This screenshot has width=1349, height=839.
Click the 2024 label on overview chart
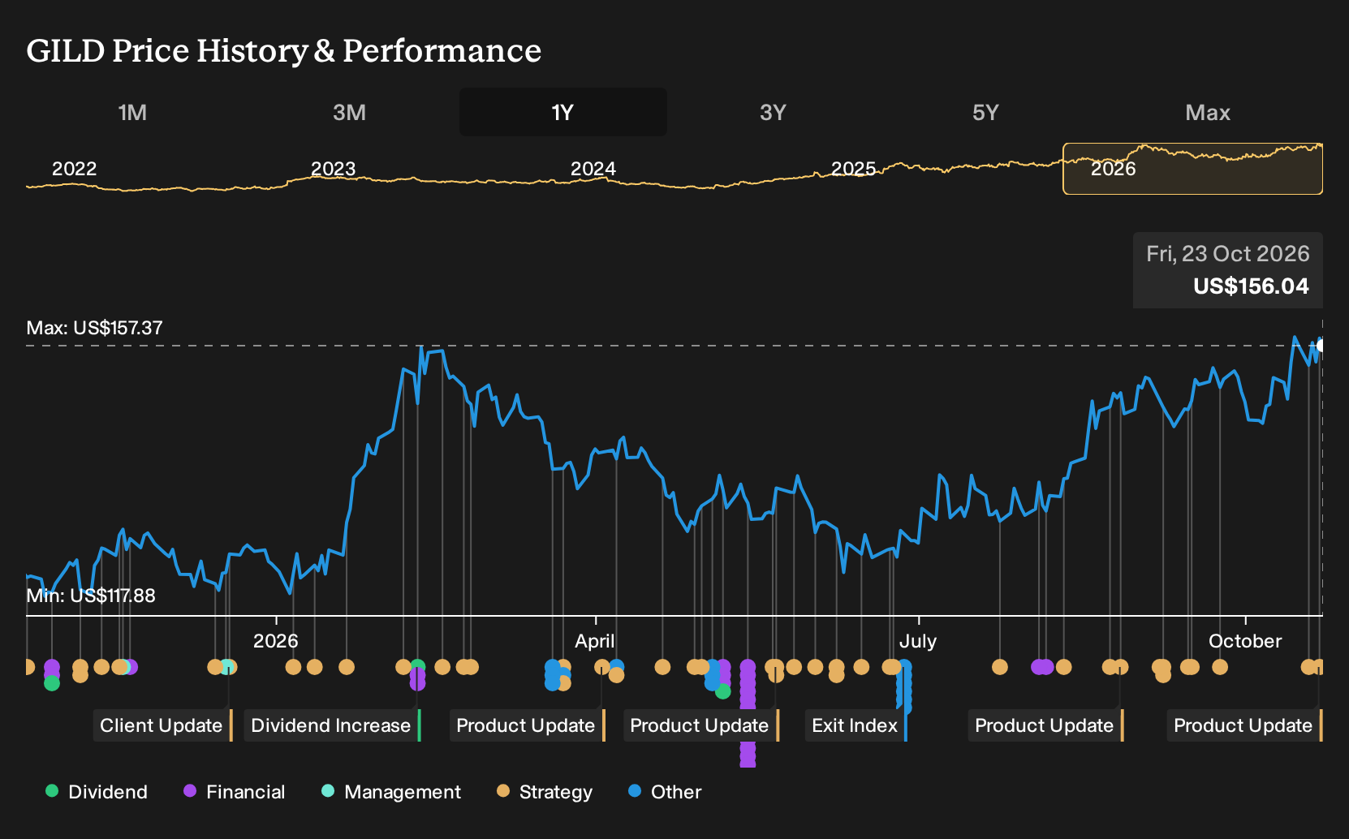point(593,169)
